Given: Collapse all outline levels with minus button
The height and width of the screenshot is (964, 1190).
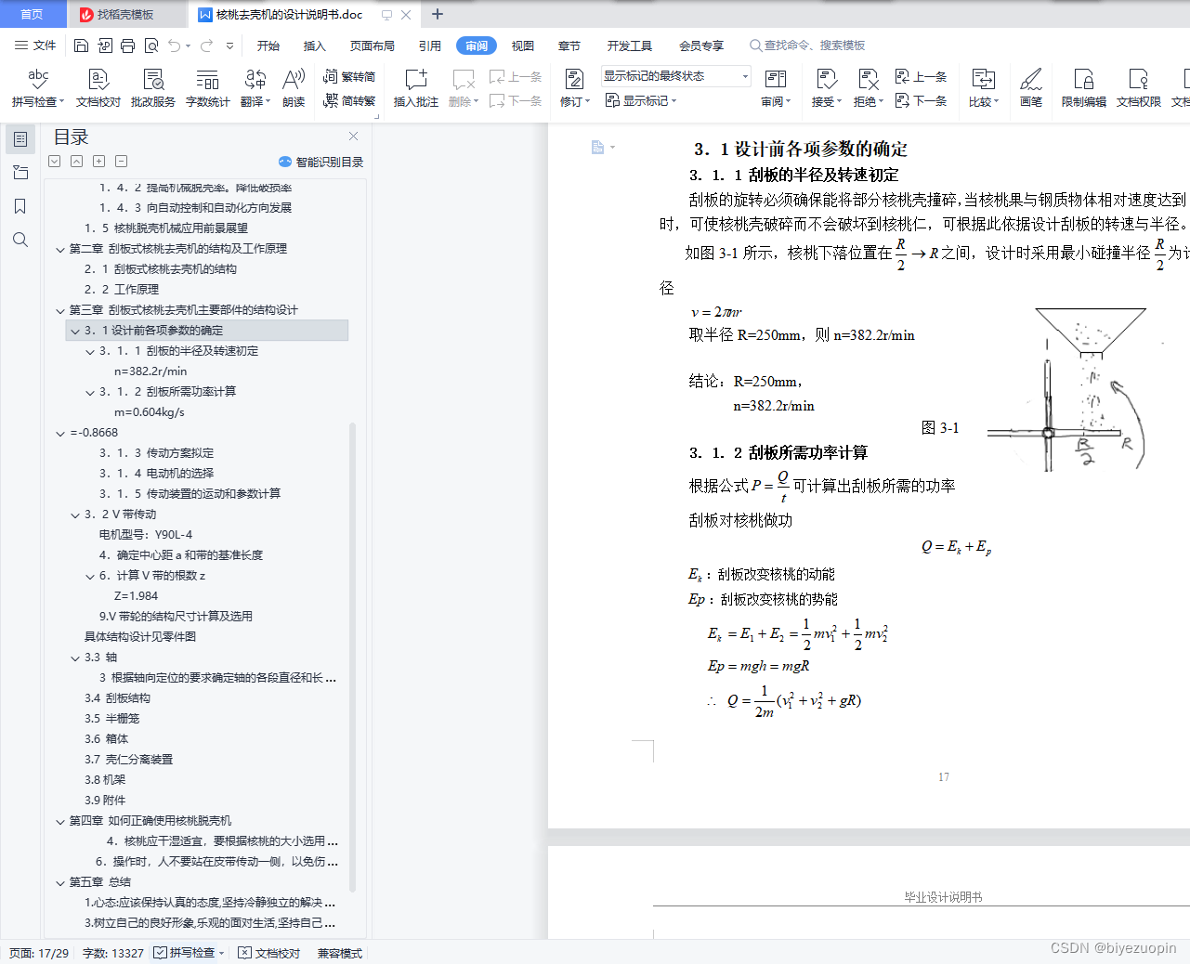Looking at the screenshot, I should pyautogui.click(x=121, y=162).
